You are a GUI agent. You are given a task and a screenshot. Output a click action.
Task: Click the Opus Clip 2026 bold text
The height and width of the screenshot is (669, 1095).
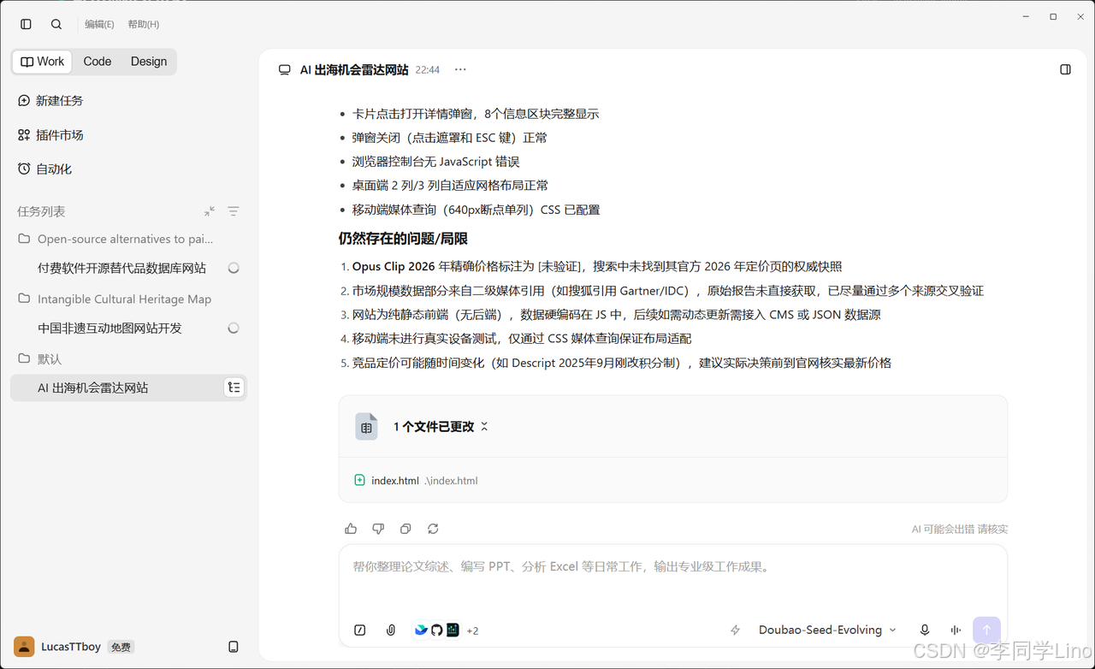click(x=394, y=267)
